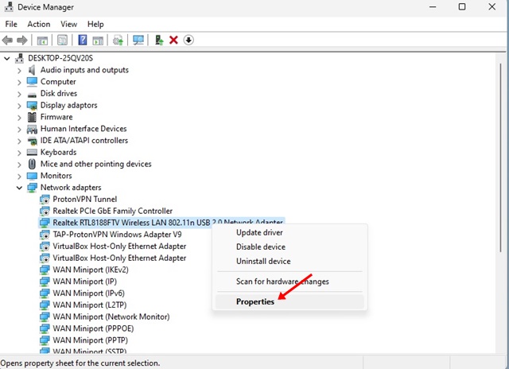Select the Keyboards icon
This screenshot has height=369, width=509.
[x=32, y=152]
